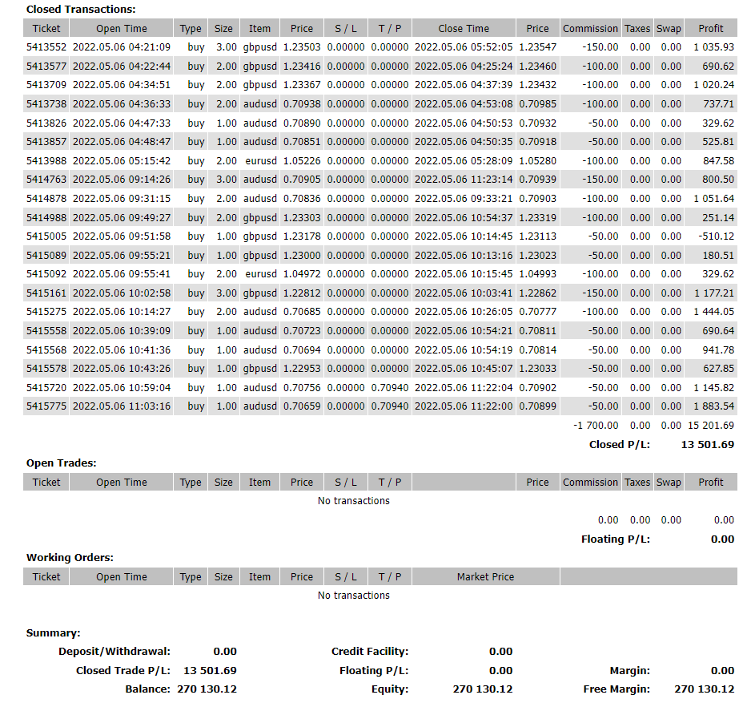Click Item header in Working Orders table

(259, 576)
